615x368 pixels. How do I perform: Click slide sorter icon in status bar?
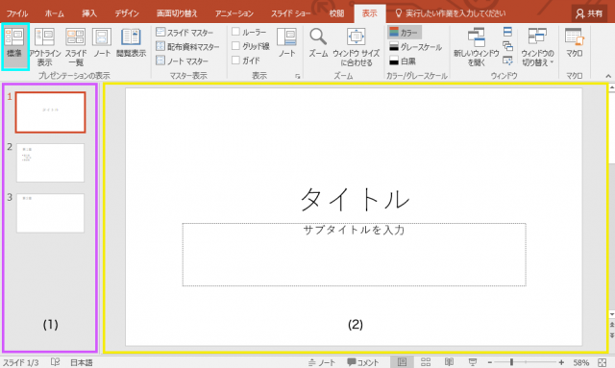(x=426, y=362)
